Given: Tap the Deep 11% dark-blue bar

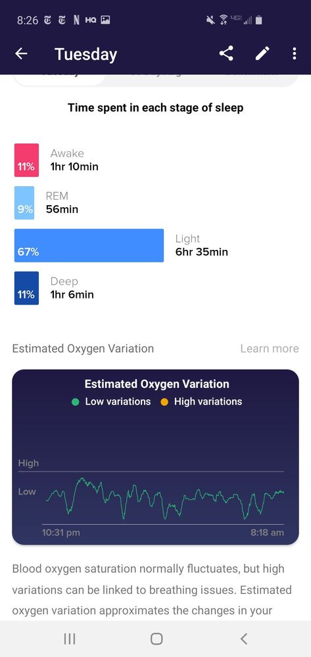Looking at the screenshot, I should 26,288.
